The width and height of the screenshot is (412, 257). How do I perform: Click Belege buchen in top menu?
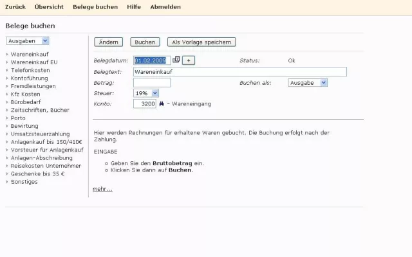tap(95, 7)
